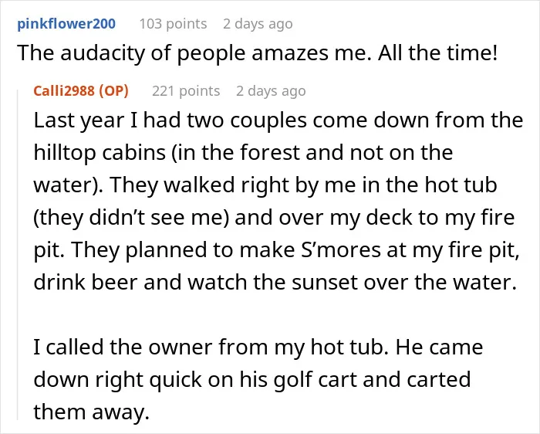Click the (OP) tag beside Calli2988

tap(113, 91)
